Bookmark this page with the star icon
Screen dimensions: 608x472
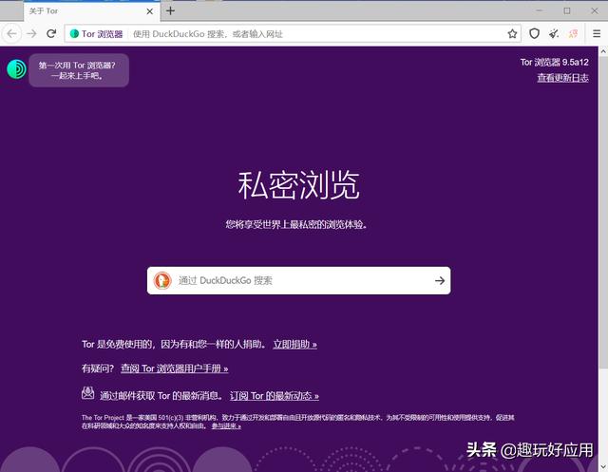512,34
